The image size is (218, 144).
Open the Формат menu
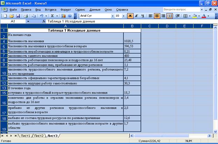(x=66, y=10)
